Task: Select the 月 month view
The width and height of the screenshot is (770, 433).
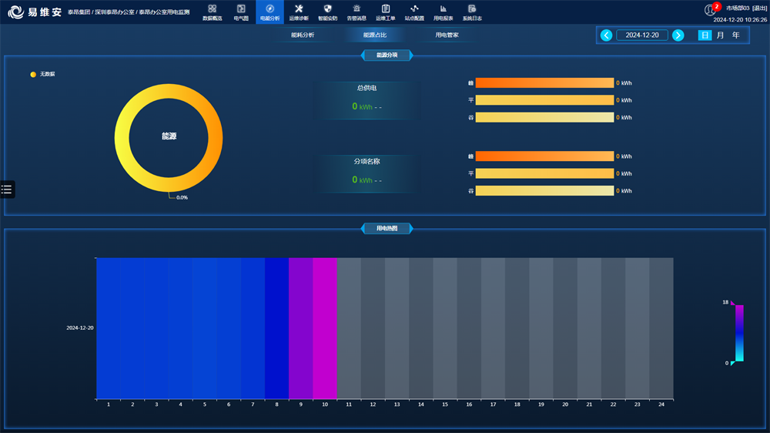Action: (x=721, y=35)
